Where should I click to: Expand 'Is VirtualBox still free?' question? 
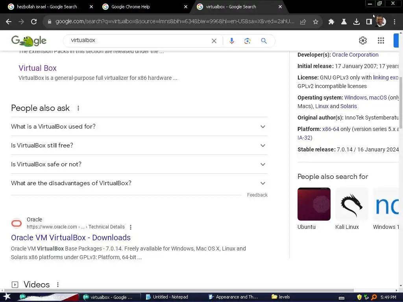click(x=139, y=145)
